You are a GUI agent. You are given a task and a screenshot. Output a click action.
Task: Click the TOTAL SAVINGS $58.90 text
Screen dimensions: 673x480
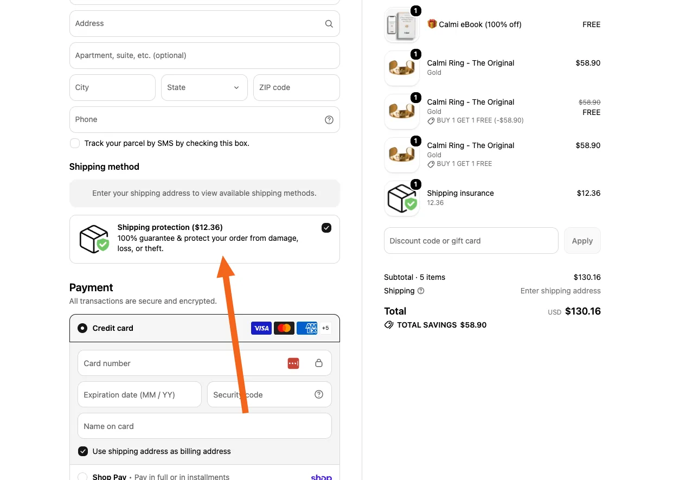[441, 325]
